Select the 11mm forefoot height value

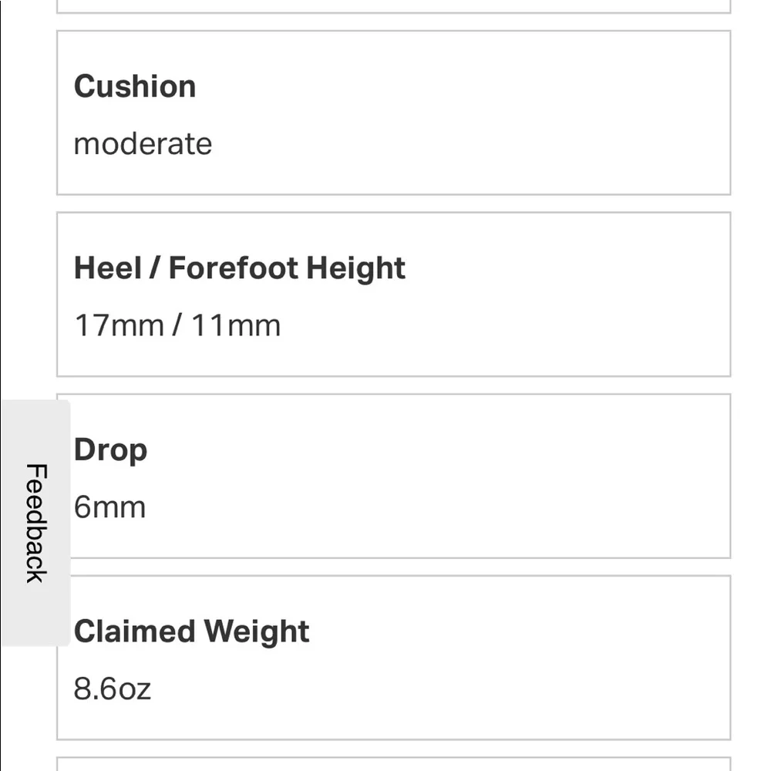pos(235,325)
